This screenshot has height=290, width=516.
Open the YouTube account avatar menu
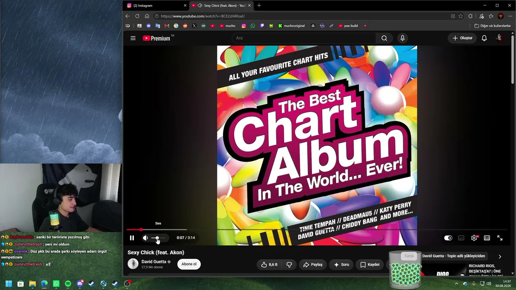[x=499, y=38]
